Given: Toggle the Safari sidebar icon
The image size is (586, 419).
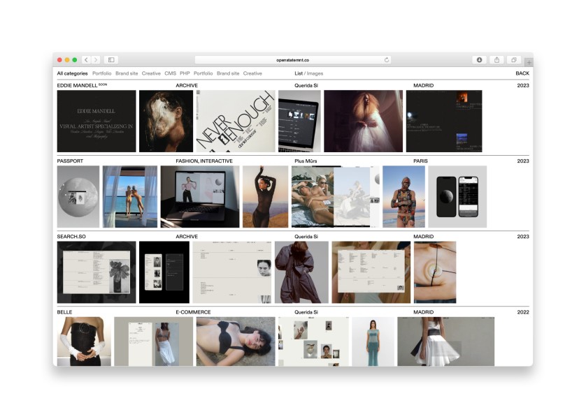Looking at the screenshot, I should click(111, 59).
